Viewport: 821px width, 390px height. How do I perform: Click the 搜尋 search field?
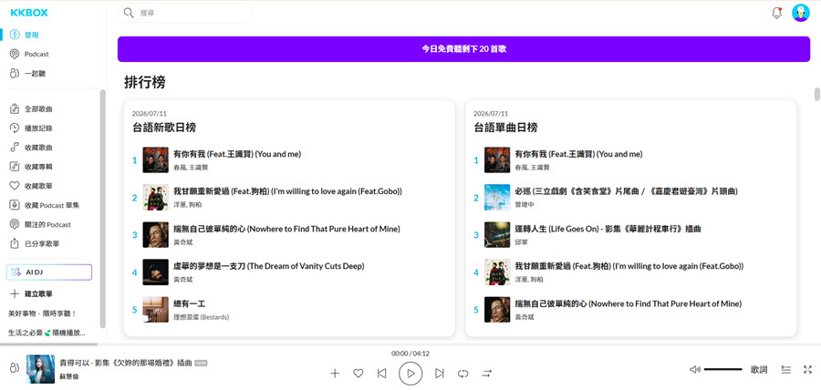[x=184, y=13]
